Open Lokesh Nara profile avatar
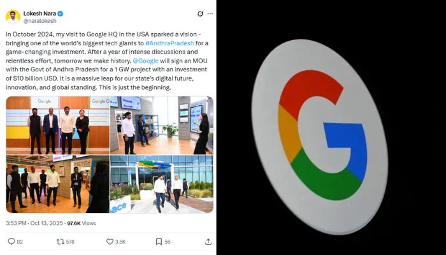The width and height of the screenshot is (446, 255). 13,17
